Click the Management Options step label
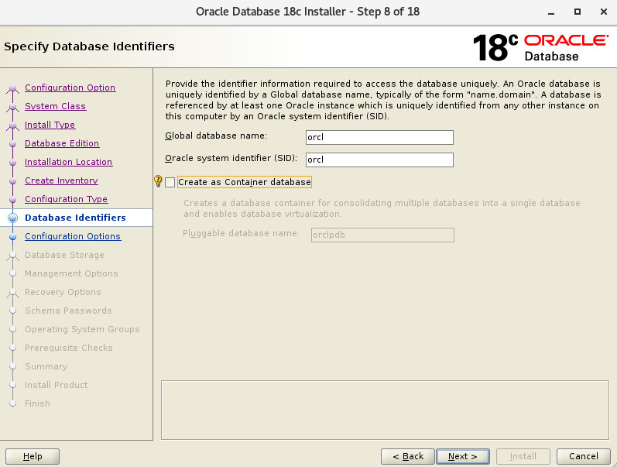Viewport: 617px width, 467px height. (x=71, y=273)
